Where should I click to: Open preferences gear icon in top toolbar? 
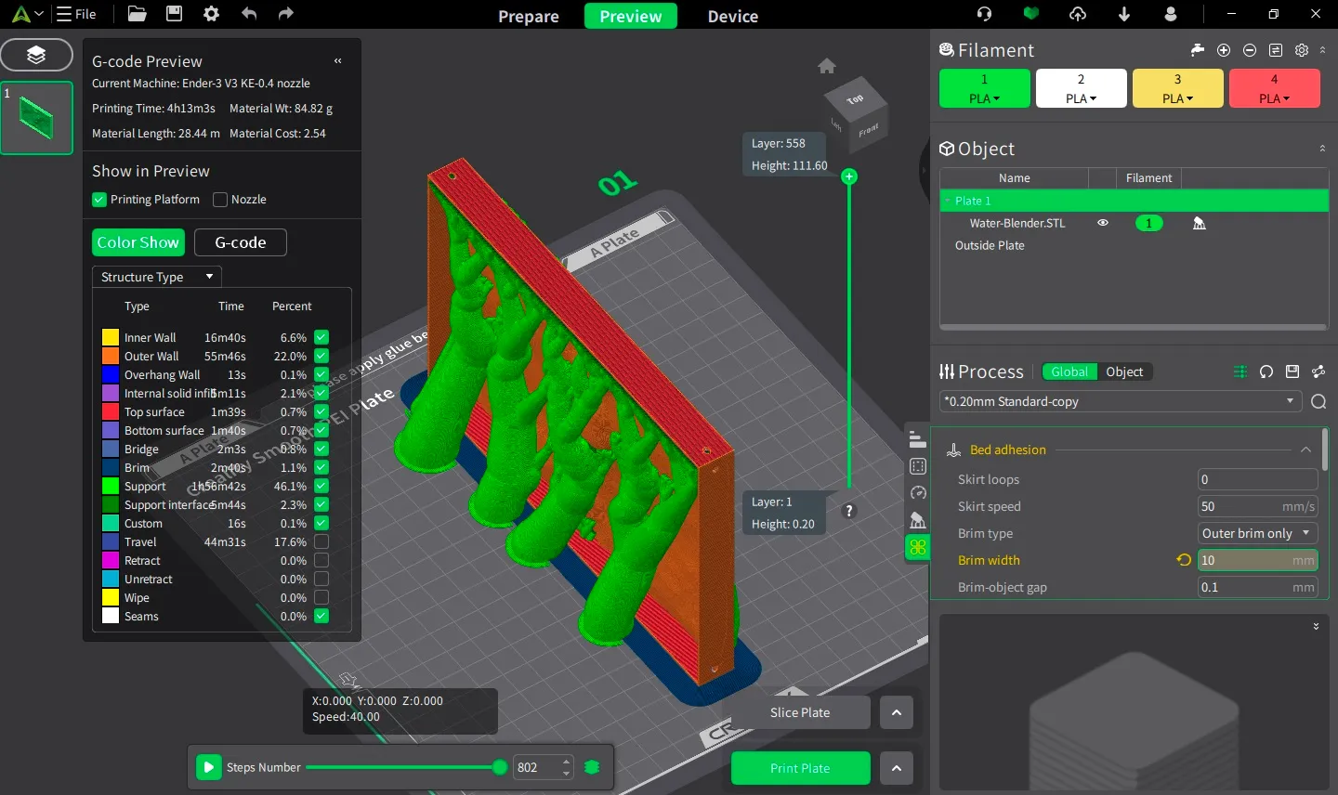(x=211, y=14)
